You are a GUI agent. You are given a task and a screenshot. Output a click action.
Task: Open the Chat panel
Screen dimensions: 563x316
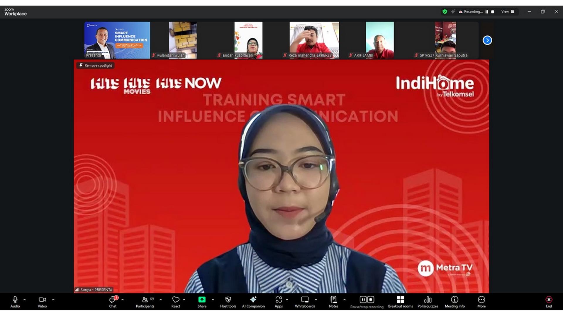click(113, 302)
